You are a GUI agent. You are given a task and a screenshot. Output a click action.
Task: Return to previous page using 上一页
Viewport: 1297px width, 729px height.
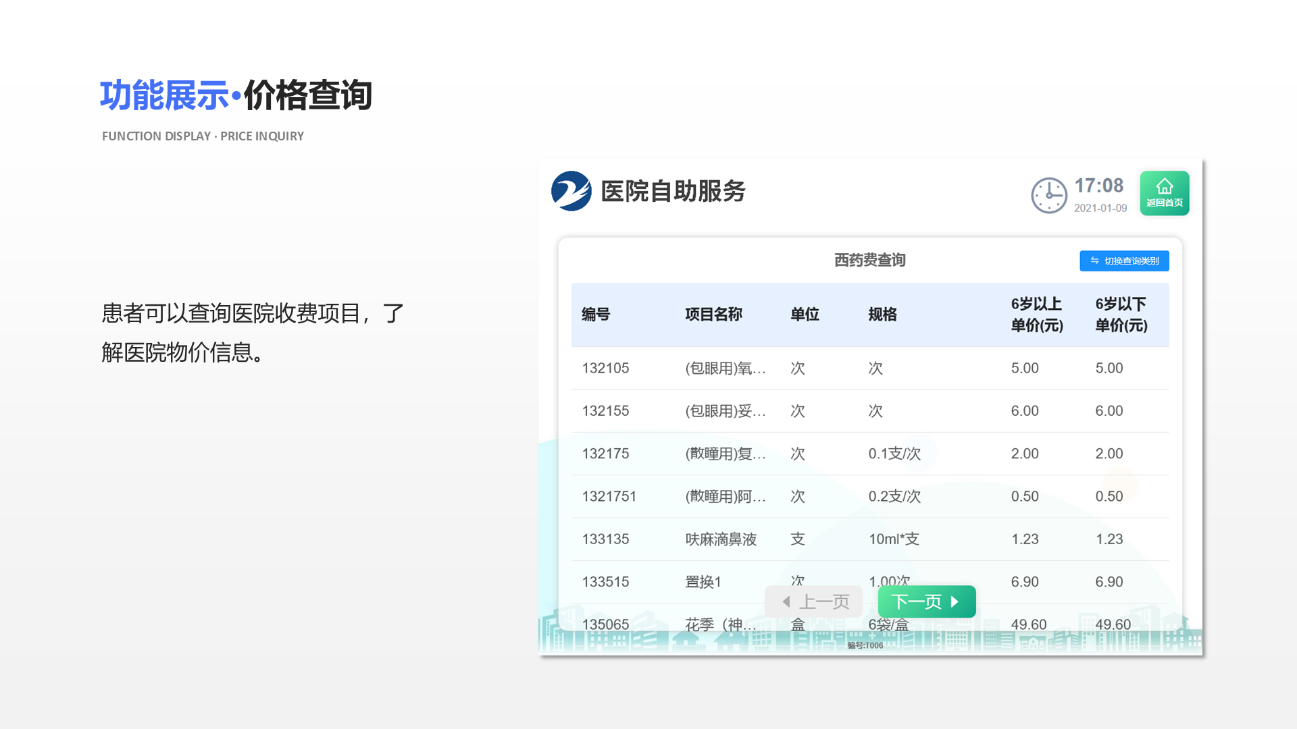pos(813,601)
